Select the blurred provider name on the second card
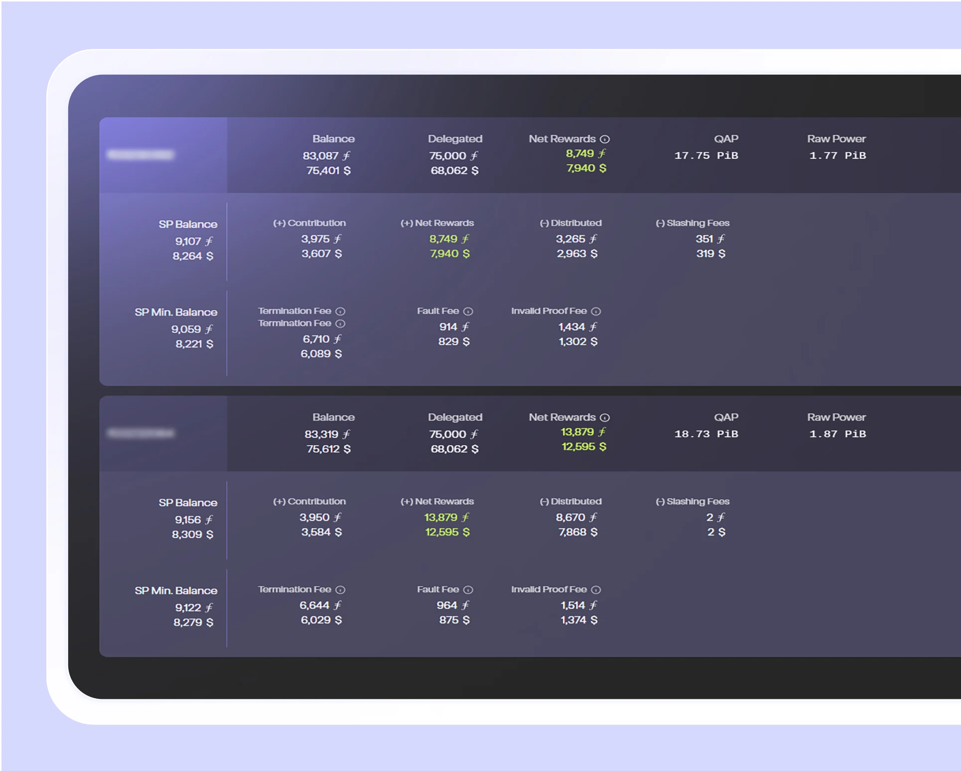The image size is (961, 771). click(141, 432)
